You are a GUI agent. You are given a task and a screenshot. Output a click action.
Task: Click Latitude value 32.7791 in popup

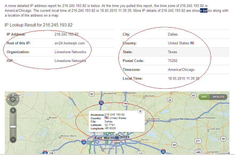(110, 125)
